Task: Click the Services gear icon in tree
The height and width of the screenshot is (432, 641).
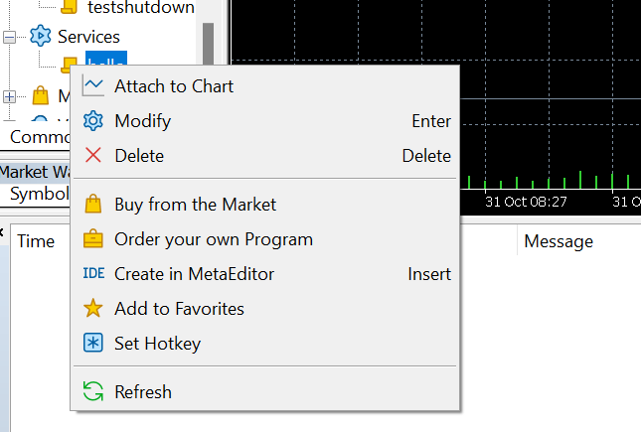Action: pos(41,36)
